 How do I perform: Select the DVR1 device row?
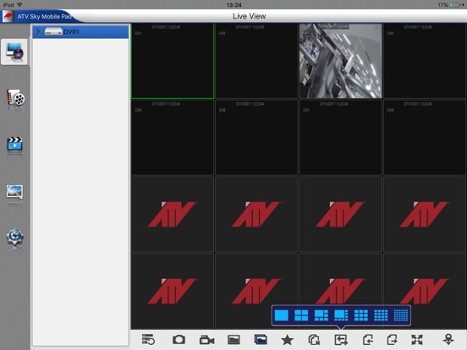tap(80, 31)
